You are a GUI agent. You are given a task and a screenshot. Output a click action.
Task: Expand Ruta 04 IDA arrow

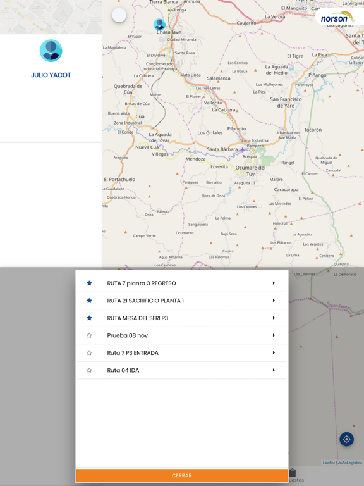(274, 370)
